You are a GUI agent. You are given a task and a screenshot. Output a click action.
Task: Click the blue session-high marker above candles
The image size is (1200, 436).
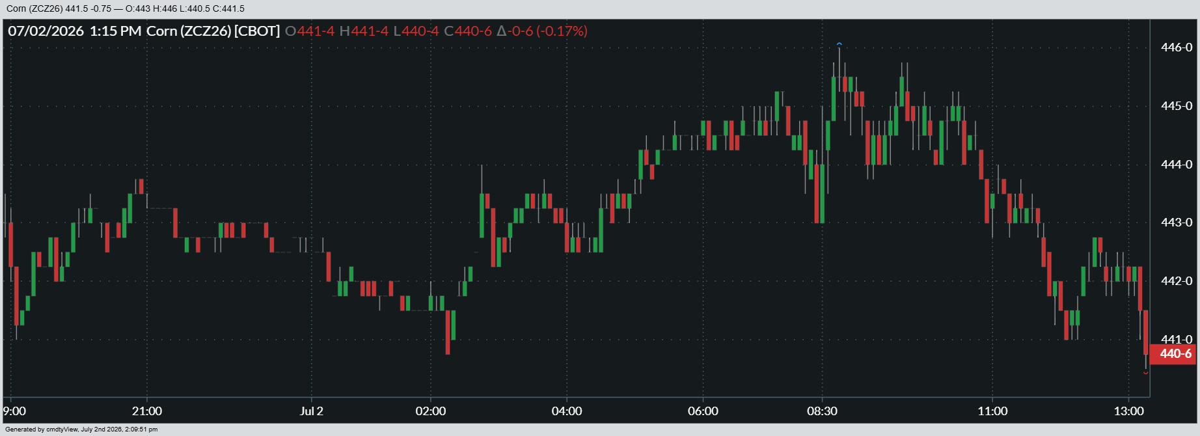pyautogui.click(x=839, y=44)
